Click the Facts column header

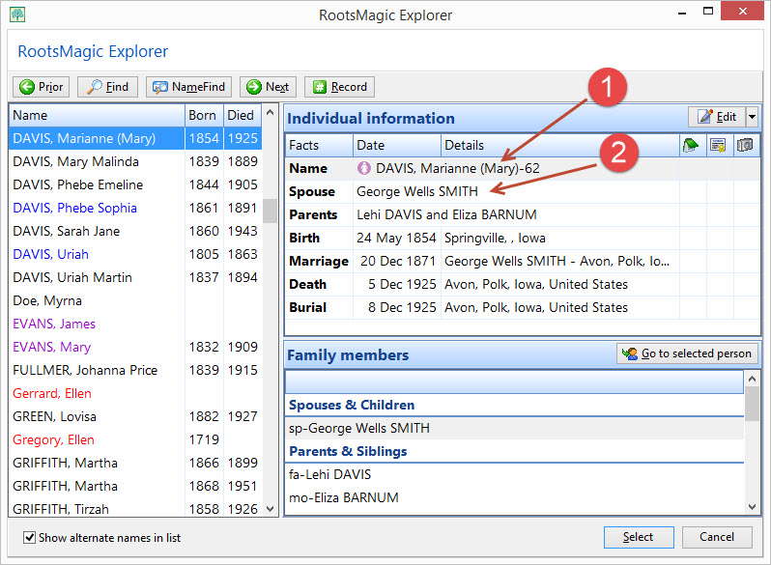(319, 145)
